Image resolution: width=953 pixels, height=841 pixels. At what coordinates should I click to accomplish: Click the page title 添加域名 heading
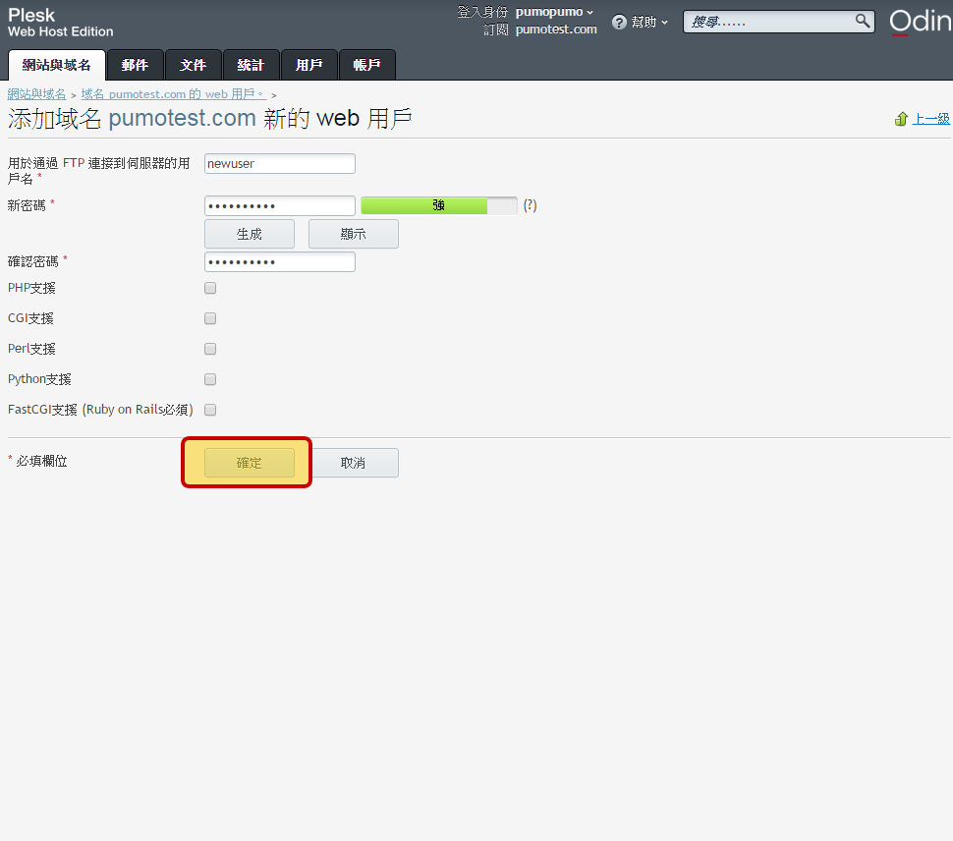point(209,119)
